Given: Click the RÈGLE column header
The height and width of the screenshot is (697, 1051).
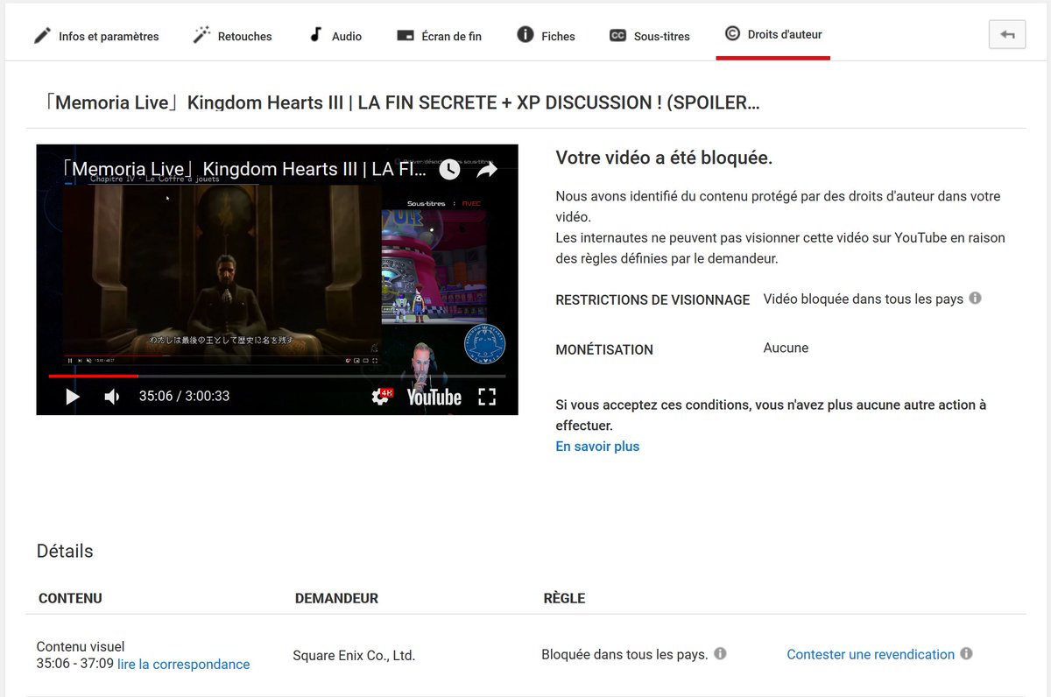Looking at the screenshot, I should [564, 599].
